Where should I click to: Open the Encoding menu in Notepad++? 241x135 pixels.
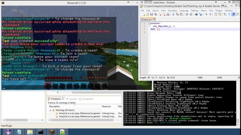coord(172,10)
